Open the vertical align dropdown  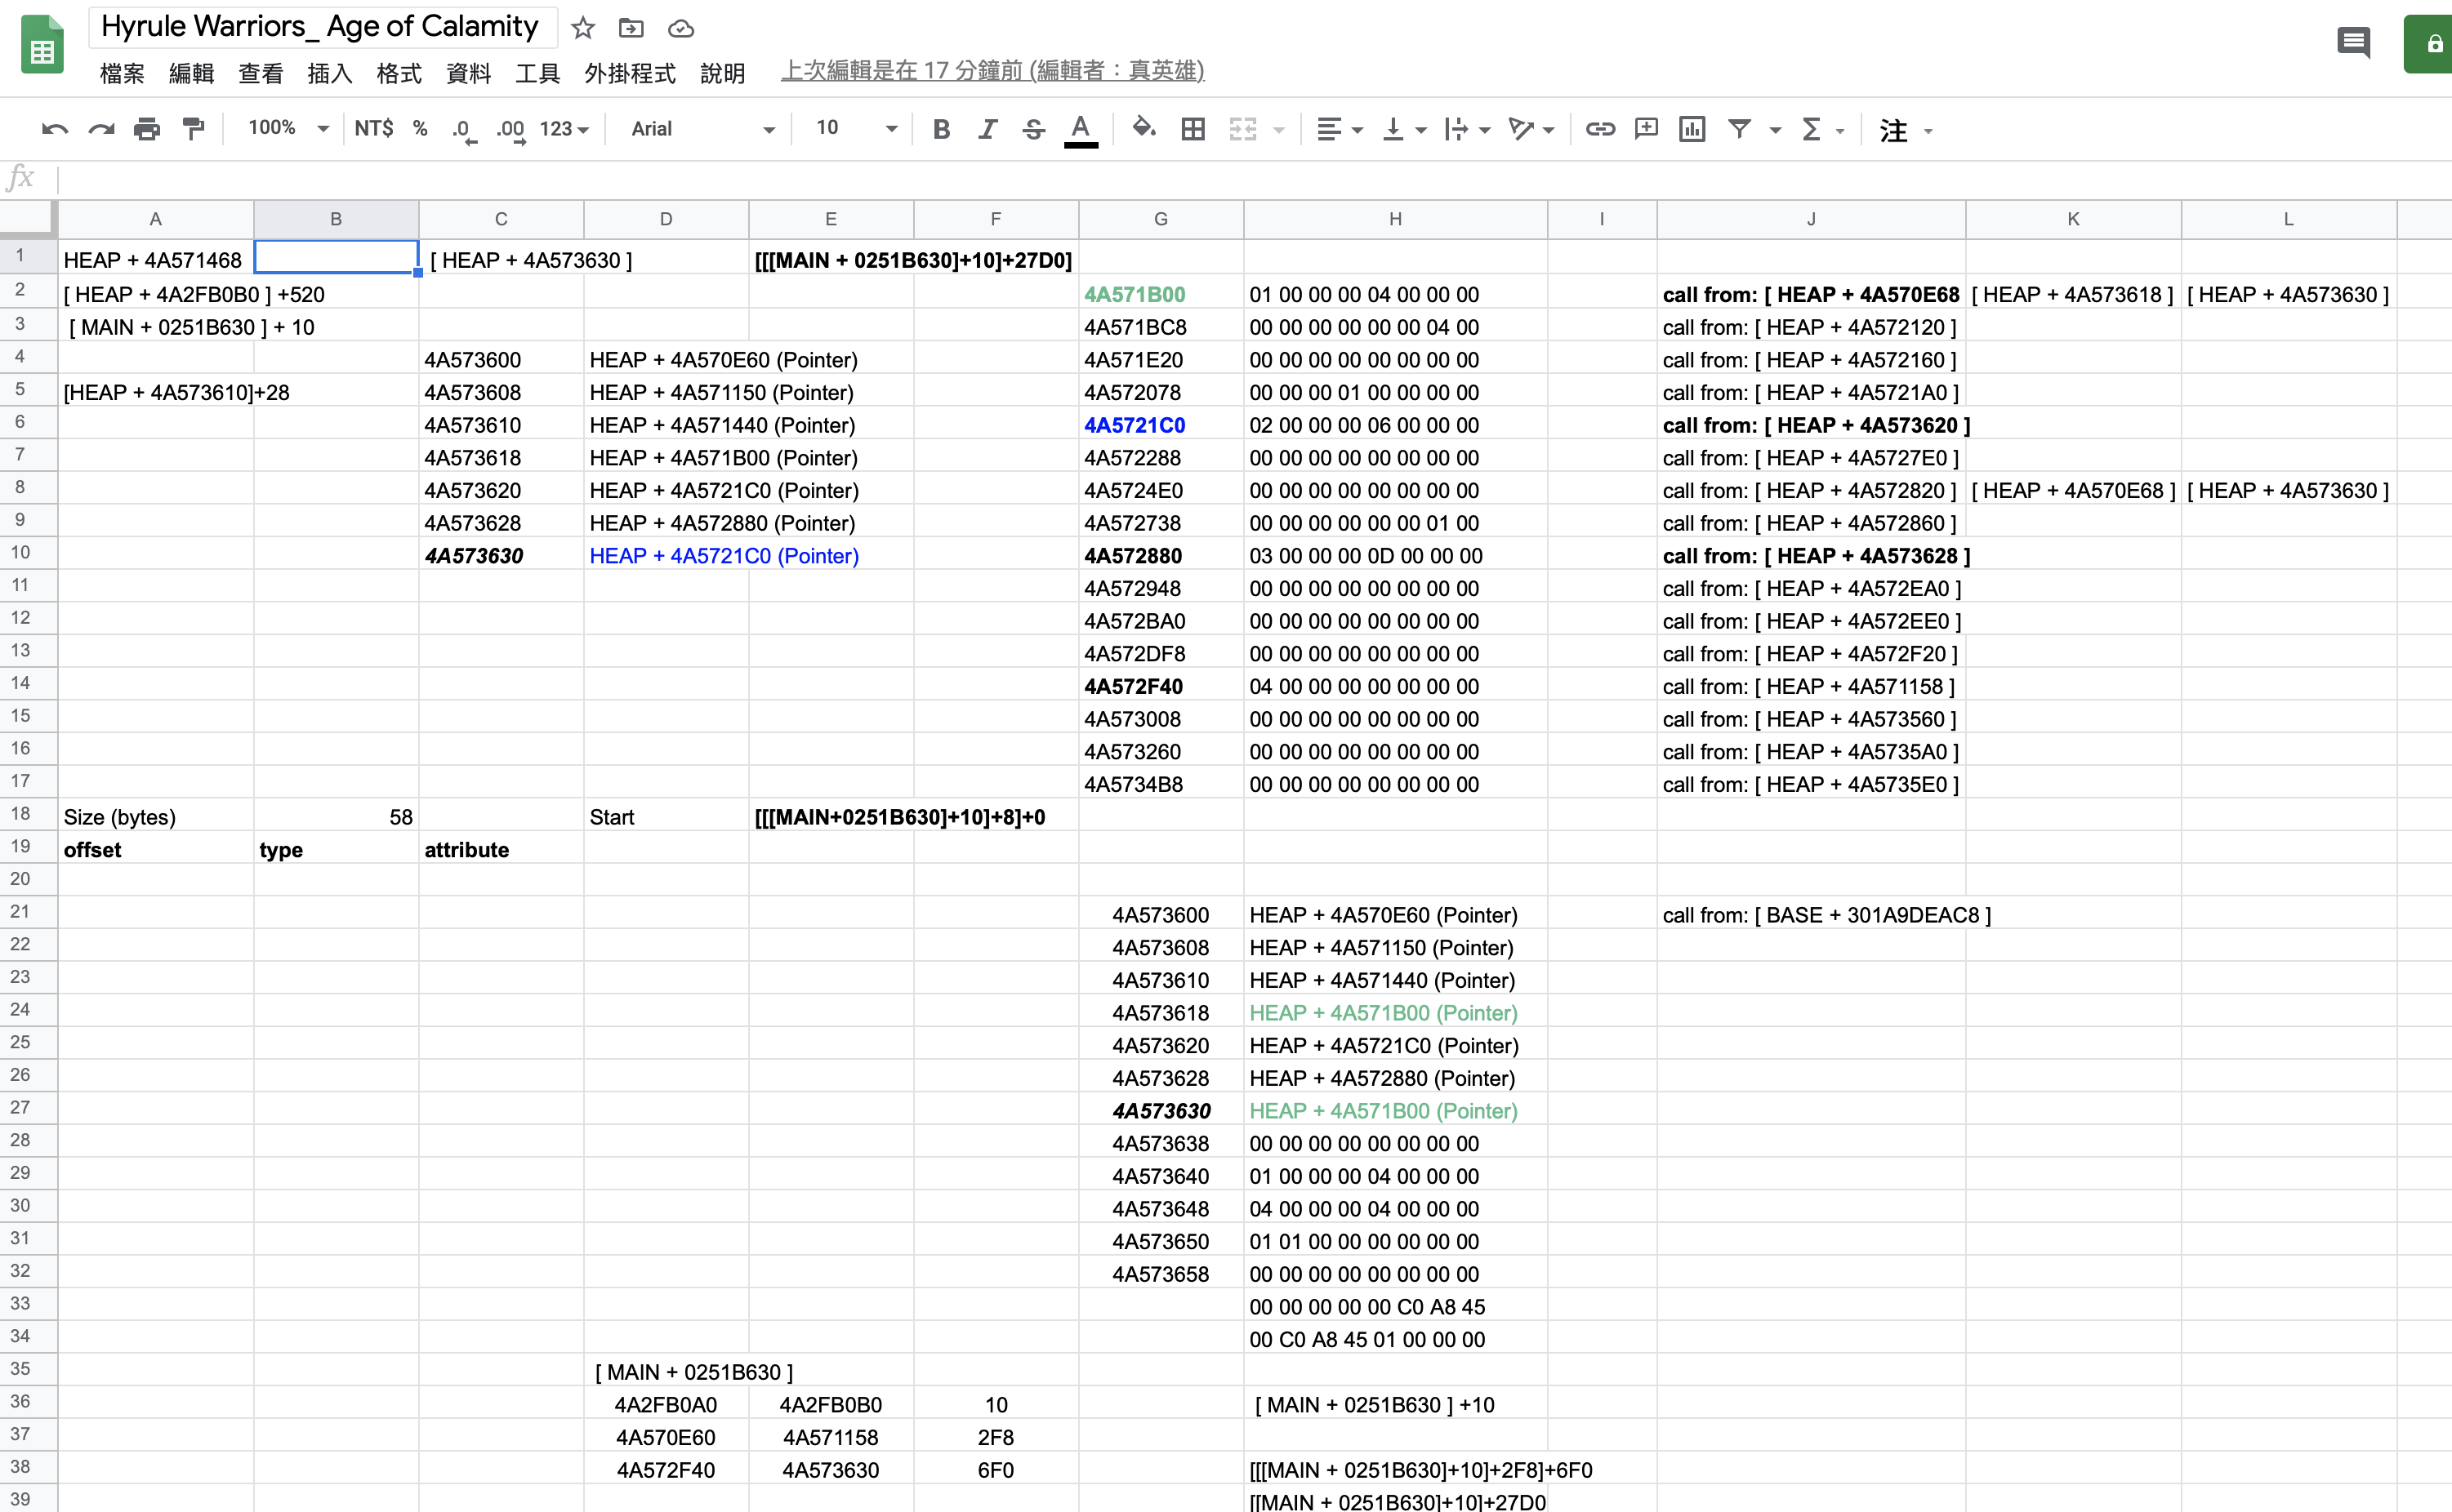click(x=1403, y=129)
